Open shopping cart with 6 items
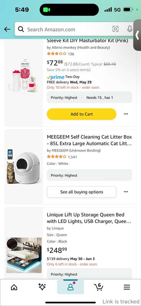The width and height of the screenshot is (141, 306). tap(99, 286)
